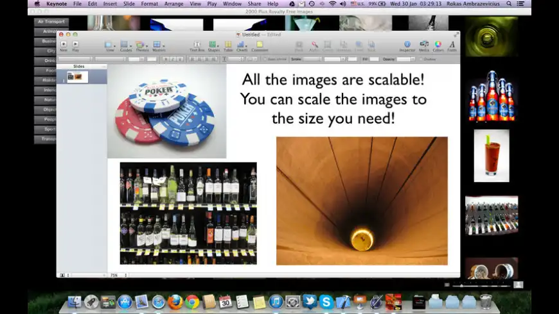Open the Themes chooser in toolbar
Screen dimensions: 559x314
click(x=142, y=46)
